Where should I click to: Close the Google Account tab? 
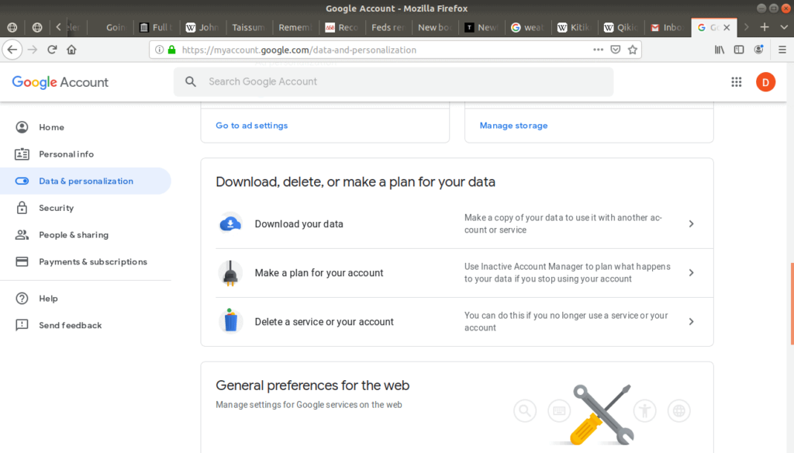[727, 27]
